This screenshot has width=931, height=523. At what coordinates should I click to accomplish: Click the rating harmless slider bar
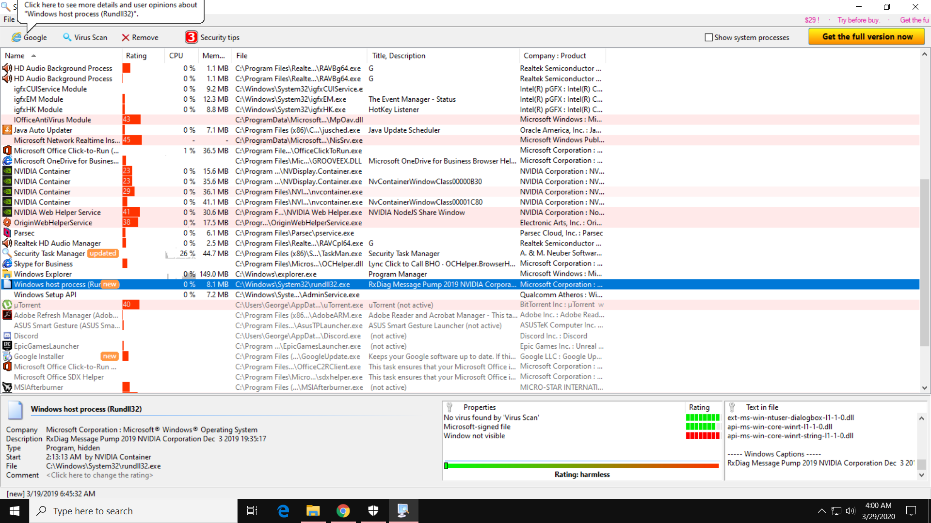click(x=582, y=466)
